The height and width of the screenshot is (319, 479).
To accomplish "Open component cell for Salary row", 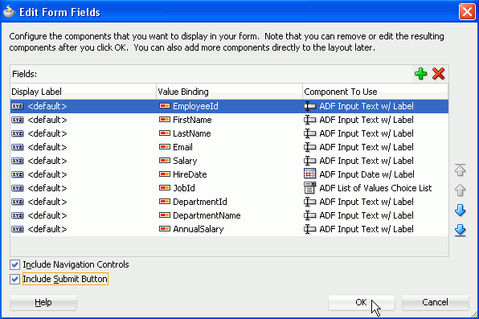I will [375, 161].
